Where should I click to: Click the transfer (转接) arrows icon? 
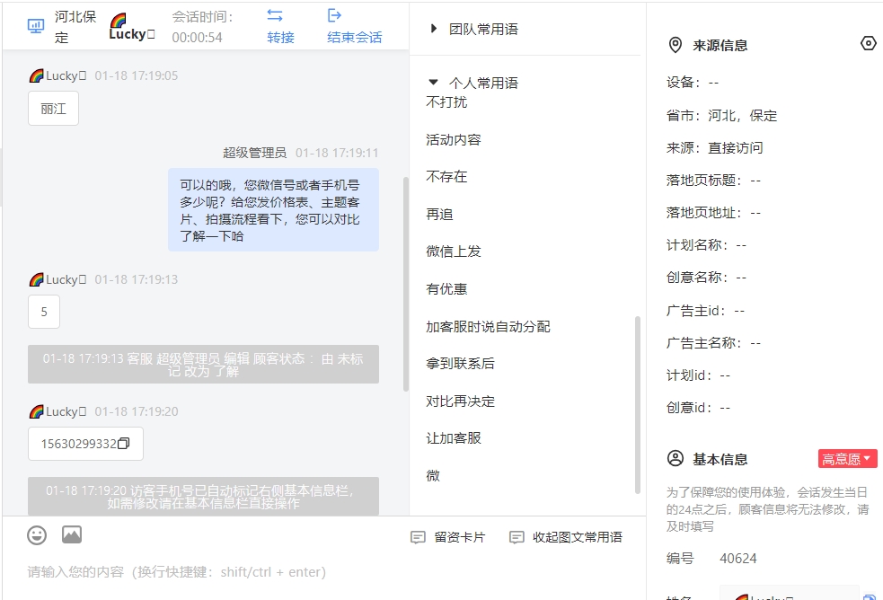tap(275, 16)
